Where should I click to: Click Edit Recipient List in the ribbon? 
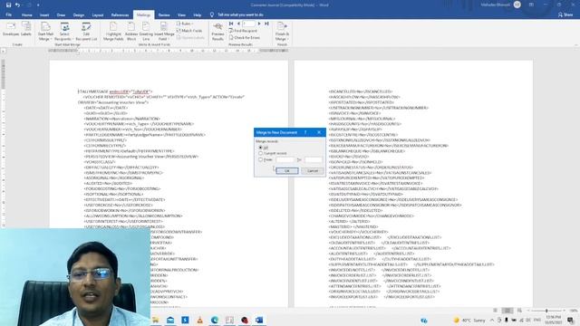[x=86, y=32]
